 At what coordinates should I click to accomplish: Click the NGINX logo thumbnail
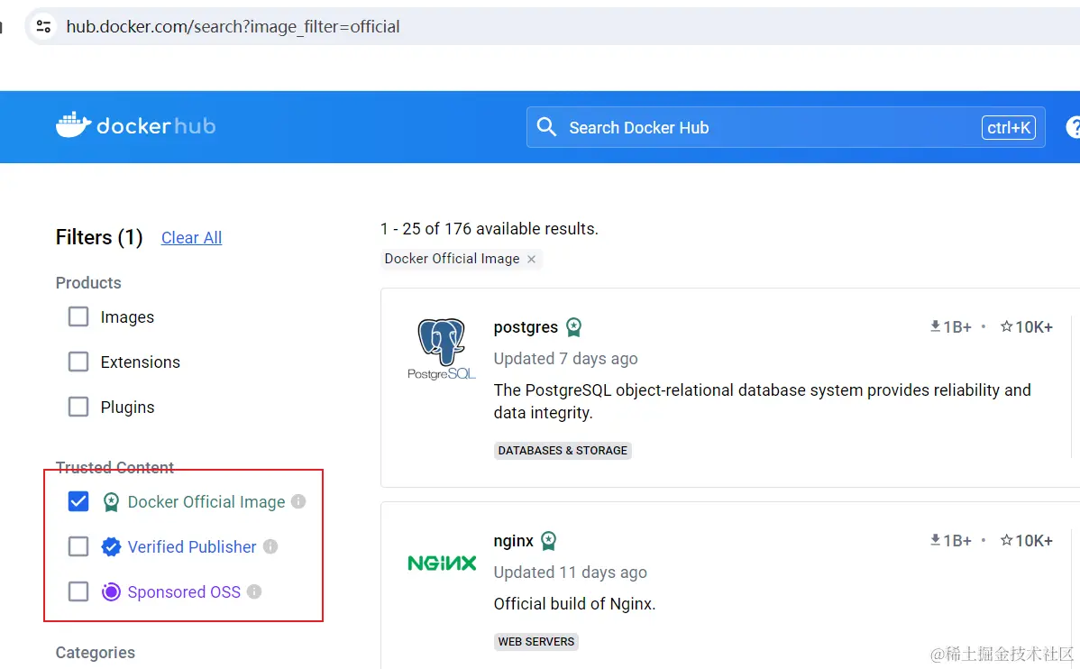tap(442, 563)
